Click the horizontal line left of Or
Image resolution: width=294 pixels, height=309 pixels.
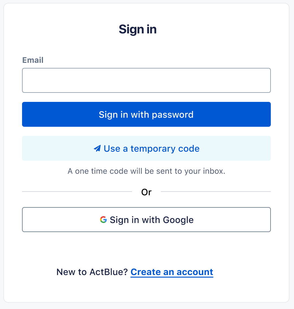[x=77, y=192]
